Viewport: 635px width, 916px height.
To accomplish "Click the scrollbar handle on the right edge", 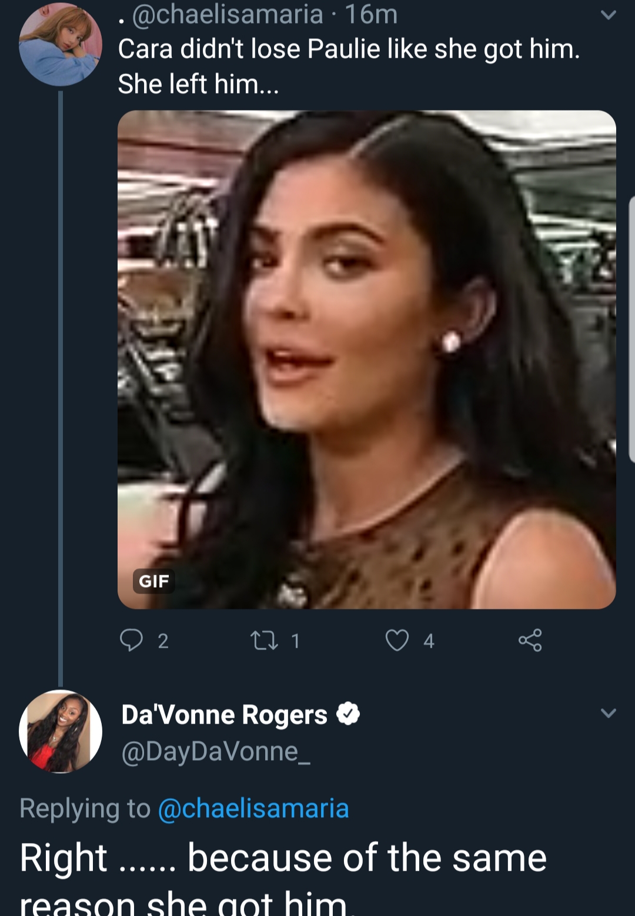I will point(631,329).
